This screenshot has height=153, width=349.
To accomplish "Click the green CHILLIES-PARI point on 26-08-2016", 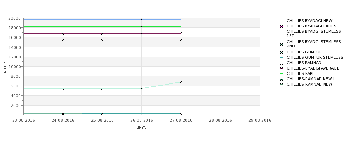I will pos(141,27).
